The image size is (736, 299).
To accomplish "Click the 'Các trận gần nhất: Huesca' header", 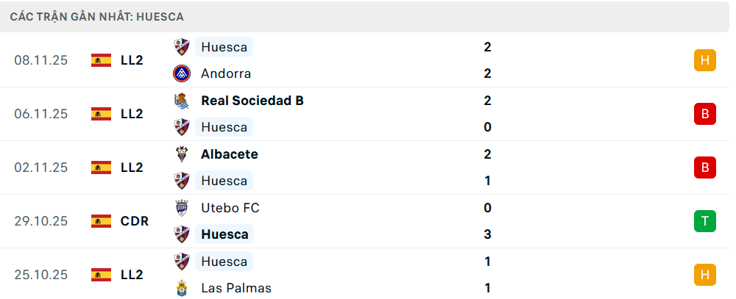I will click(x=97, y=16).
